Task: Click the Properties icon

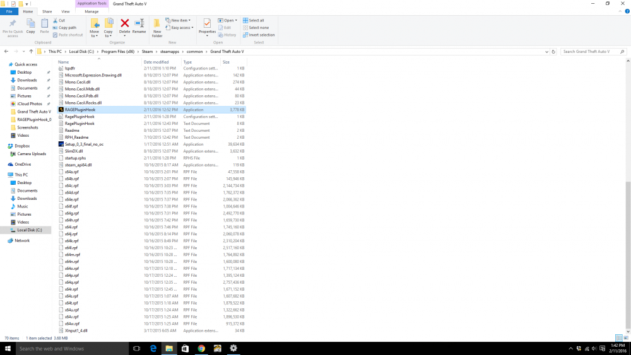Action: 207,23
